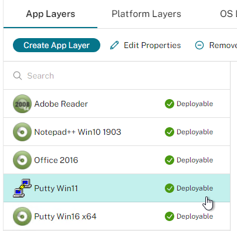Viewport: 237px width, 231px height.
Task: Click inside the Search input field
Action: 117,76
